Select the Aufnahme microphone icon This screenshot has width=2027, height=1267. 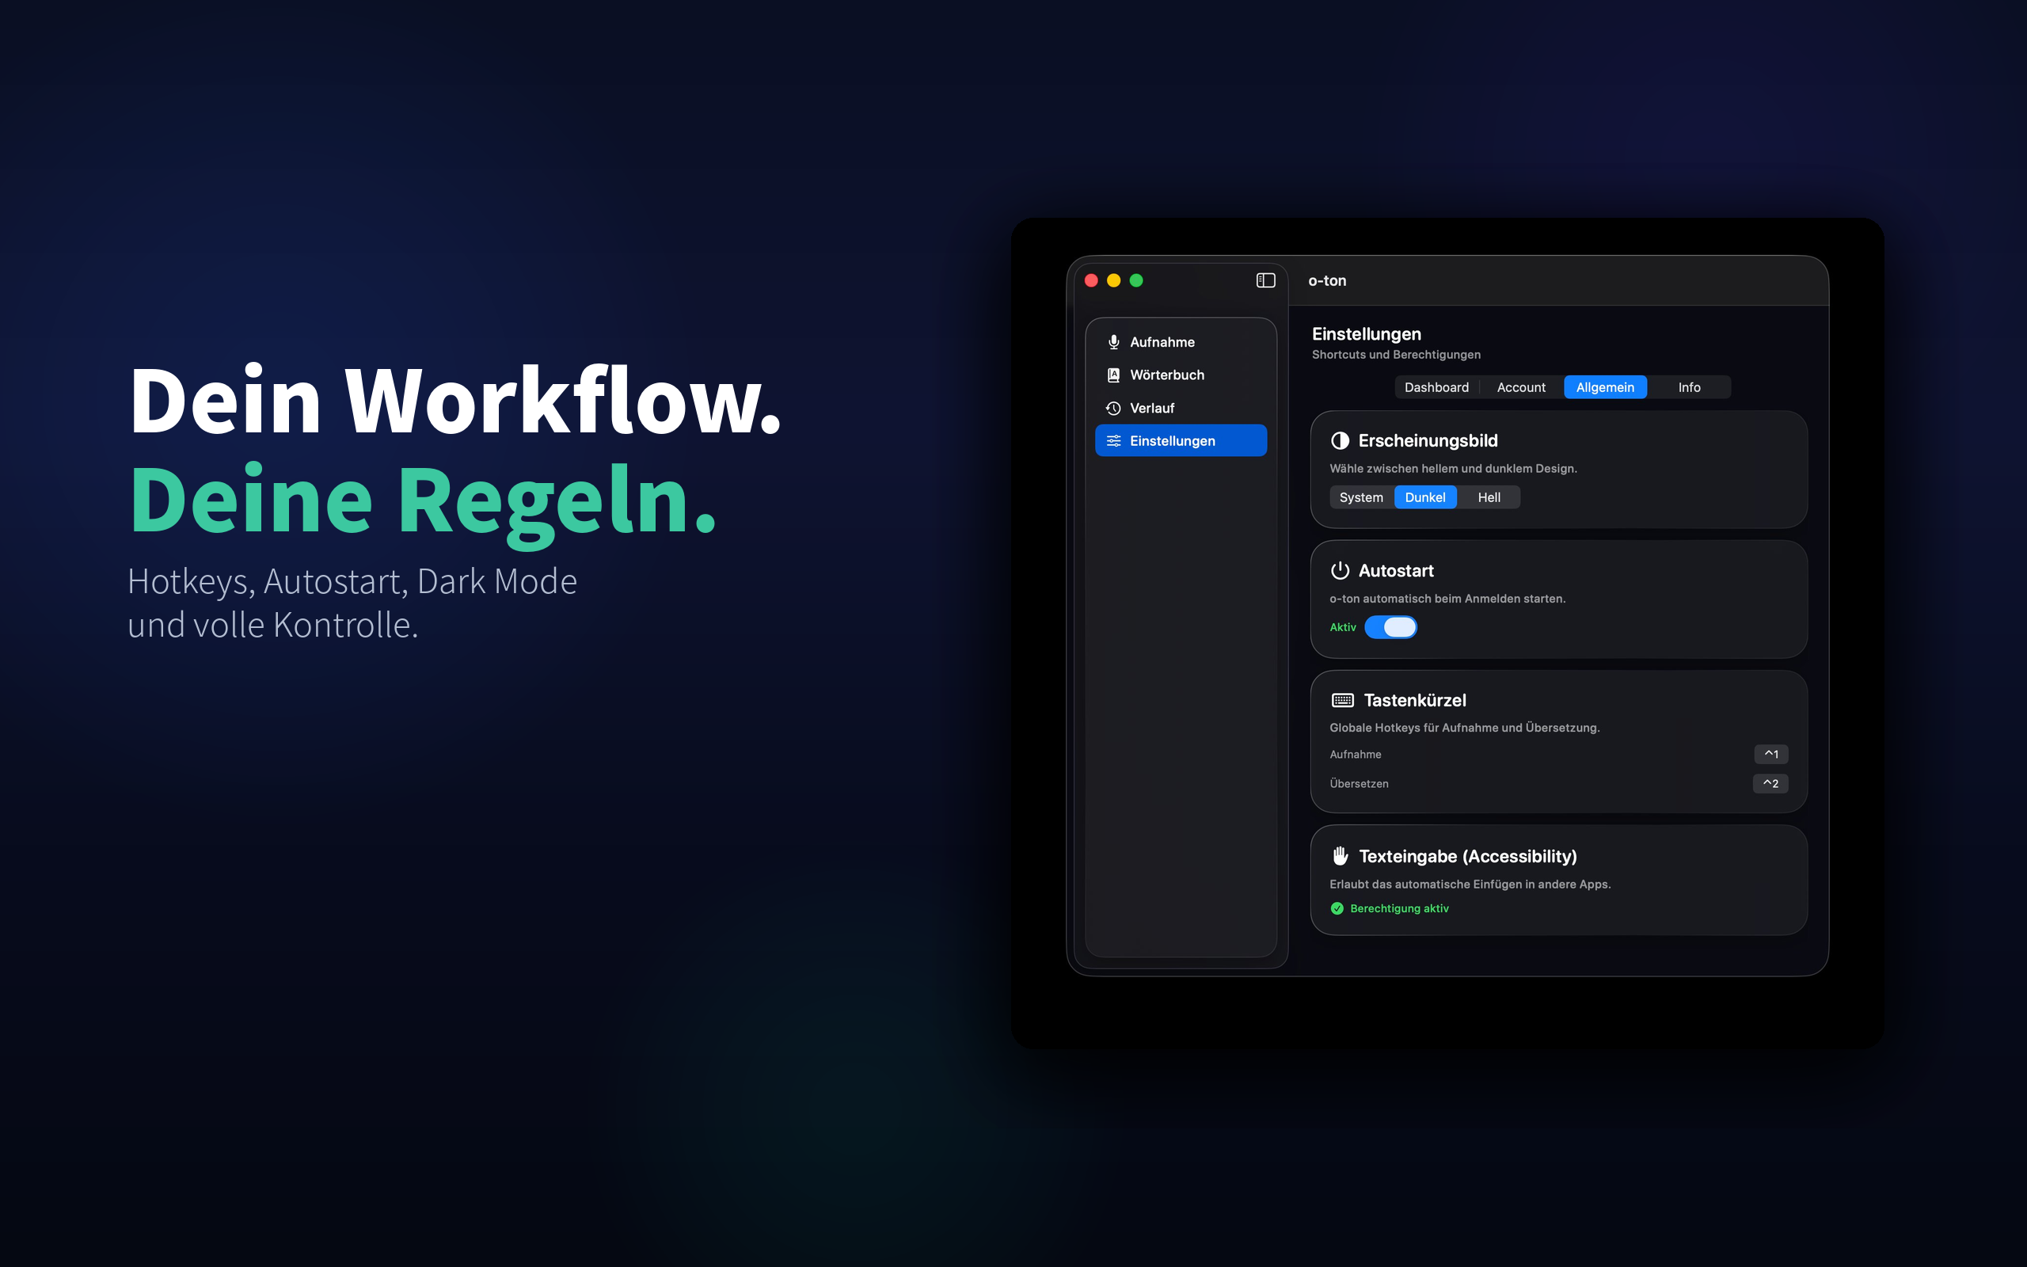coord(1114,341)
